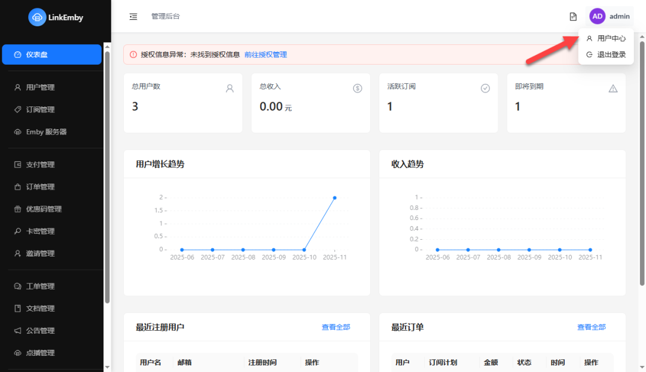Click the LinkEmby logo icon
This screenshot has height=372, width=646.
point(38,17)
